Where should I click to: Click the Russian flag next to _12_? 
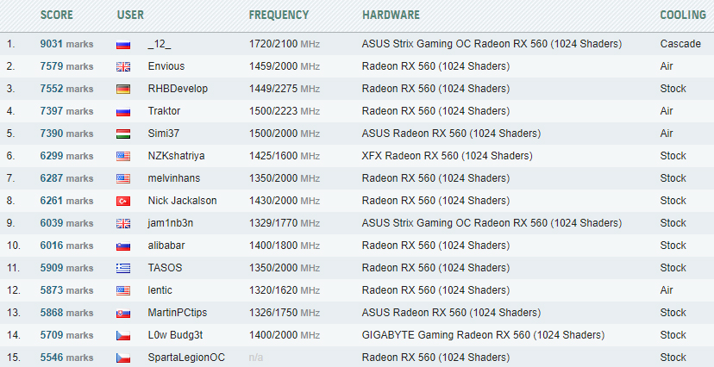[x=123, y=45]
